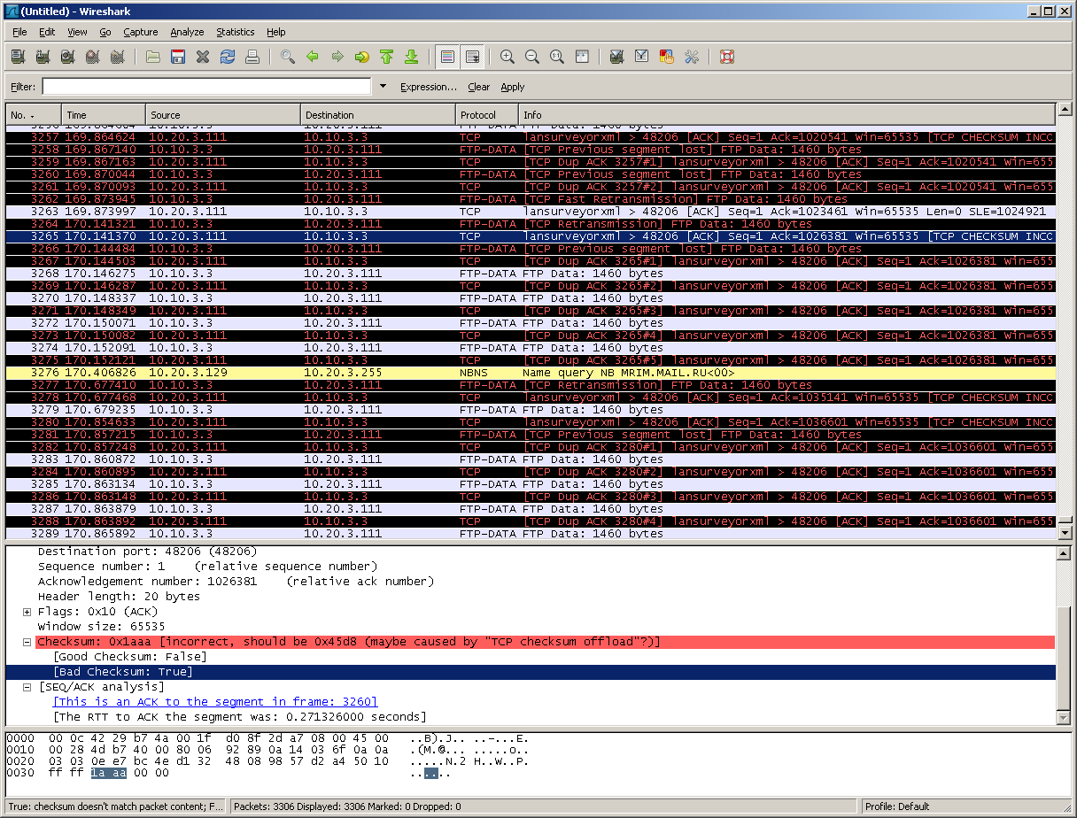Image resolution: width=1077 pixels, height=818 pixels.
Task: Collapse the Checksum: 0x1aaa tree node
Action: point(27,642)
